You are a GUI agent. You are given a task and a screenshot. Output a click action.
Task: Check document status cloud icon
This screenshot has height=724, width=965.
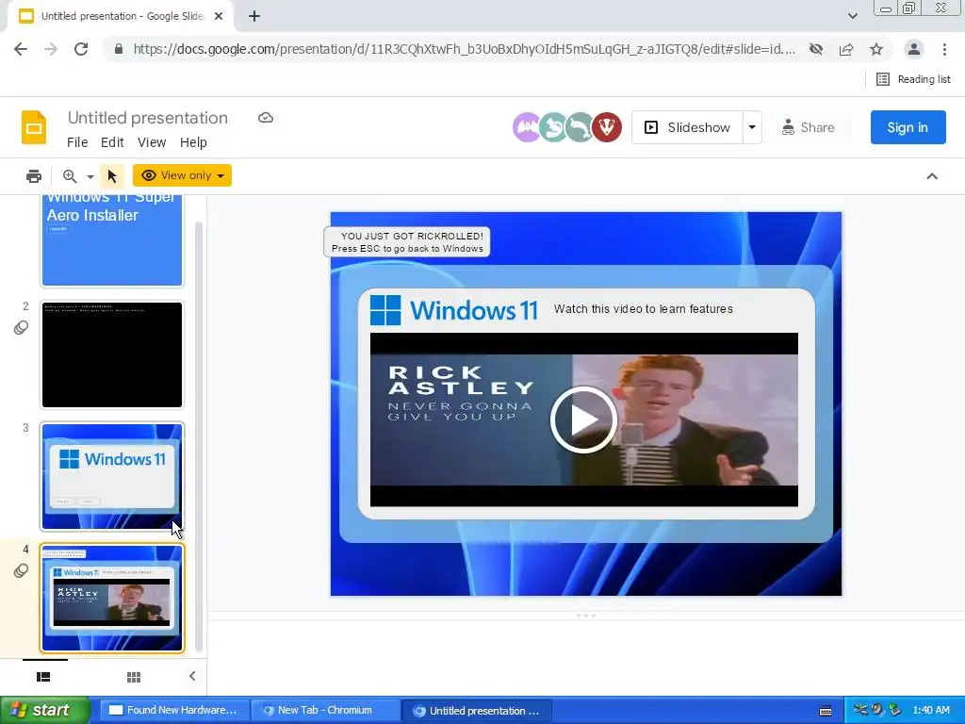coord(265,118)
